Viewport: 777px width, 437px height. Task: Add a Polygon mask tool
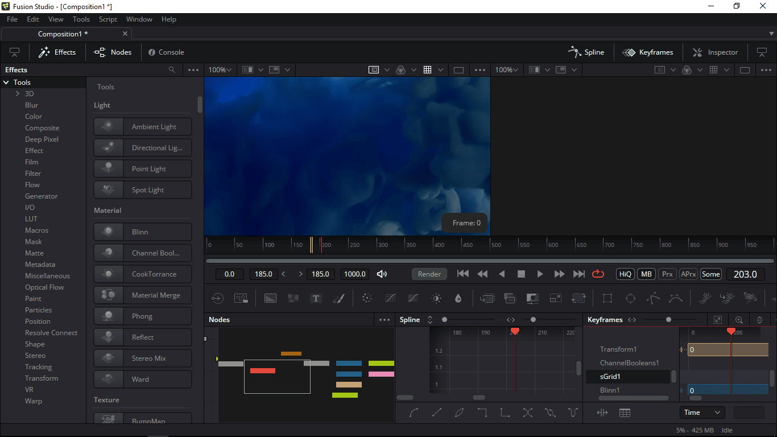pyautogui.click(x=654, y=298)
